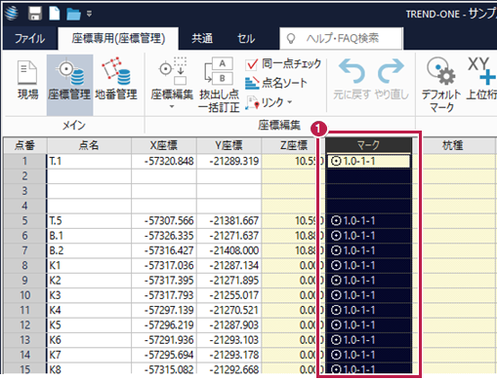The height and width of the screenshot is (380, 497).
Task: Click the 座標編集 tool icon
Action: coord(173,71)
